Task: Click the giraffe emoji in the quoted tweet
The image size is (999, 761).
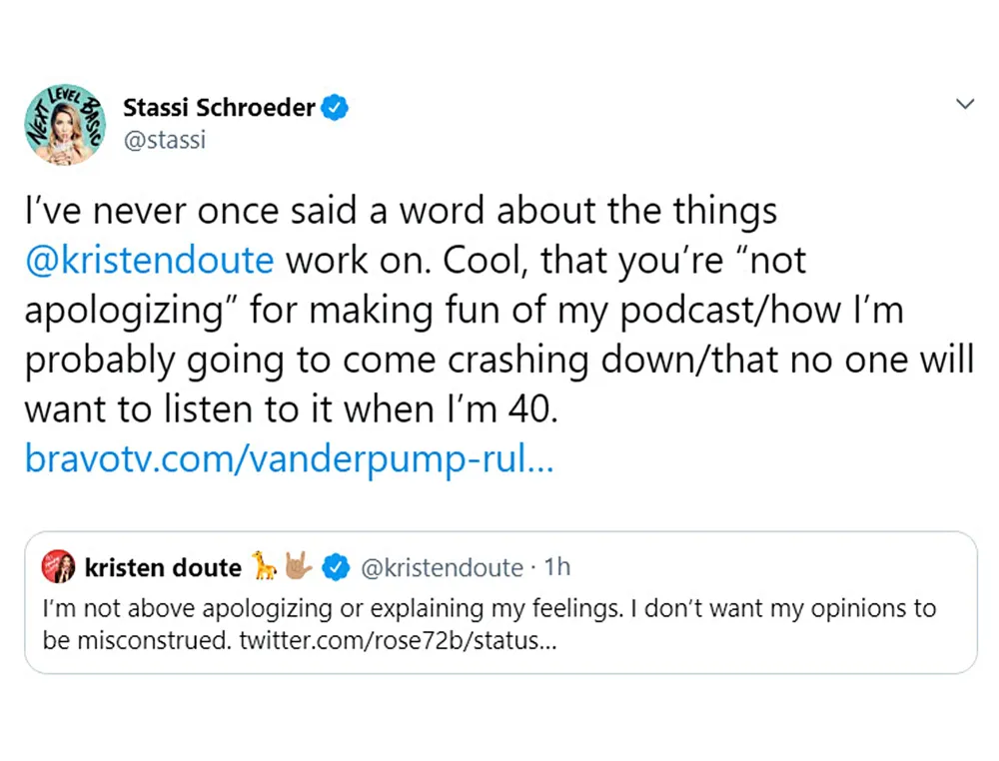Action: click(264, 566)
